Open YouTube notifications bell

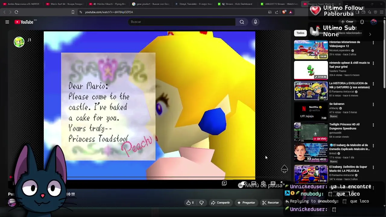(362, 22)
